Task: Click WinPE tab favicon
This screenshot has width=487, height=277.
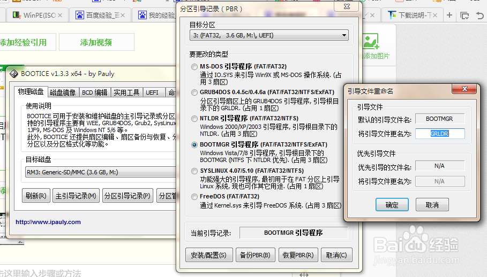Action: (x=17, y=15)
